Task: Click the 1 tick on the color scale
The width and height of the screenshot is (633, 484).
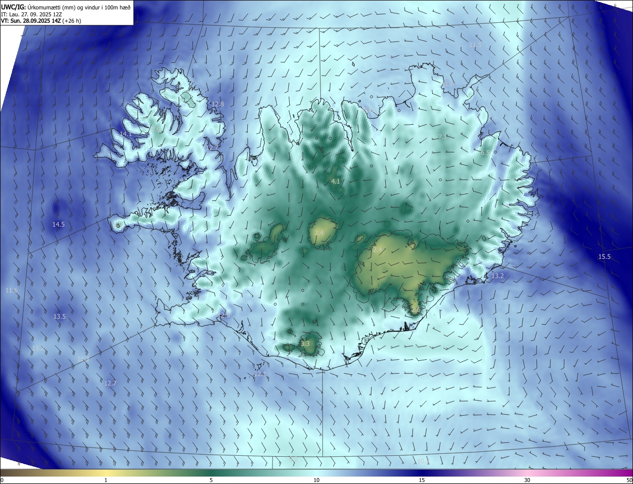Action: pos(106,480)
